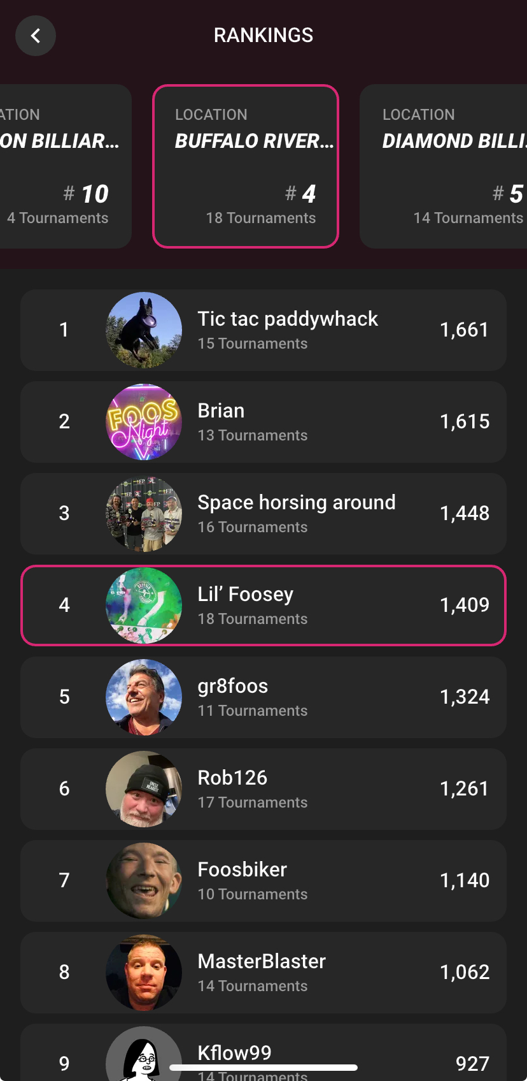Tap Lil' Foosey's green avatar image
This screenshot has height=1081, width=527.
pyautogui.click(x=144, y=606)
